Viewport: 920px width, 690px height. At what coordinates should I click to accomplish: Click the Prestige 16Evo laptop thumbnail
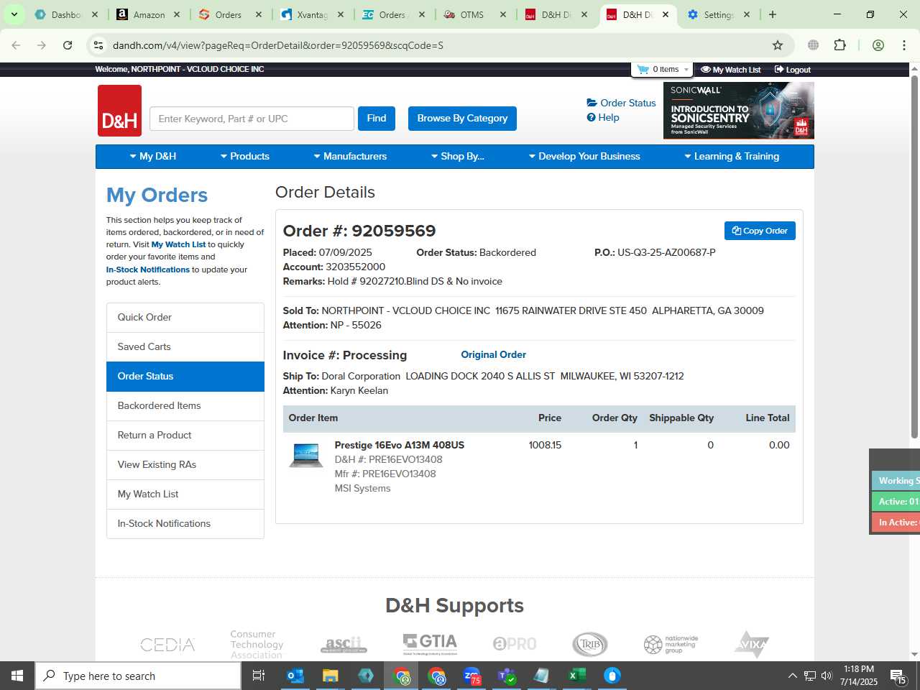[x=305, y=456]
